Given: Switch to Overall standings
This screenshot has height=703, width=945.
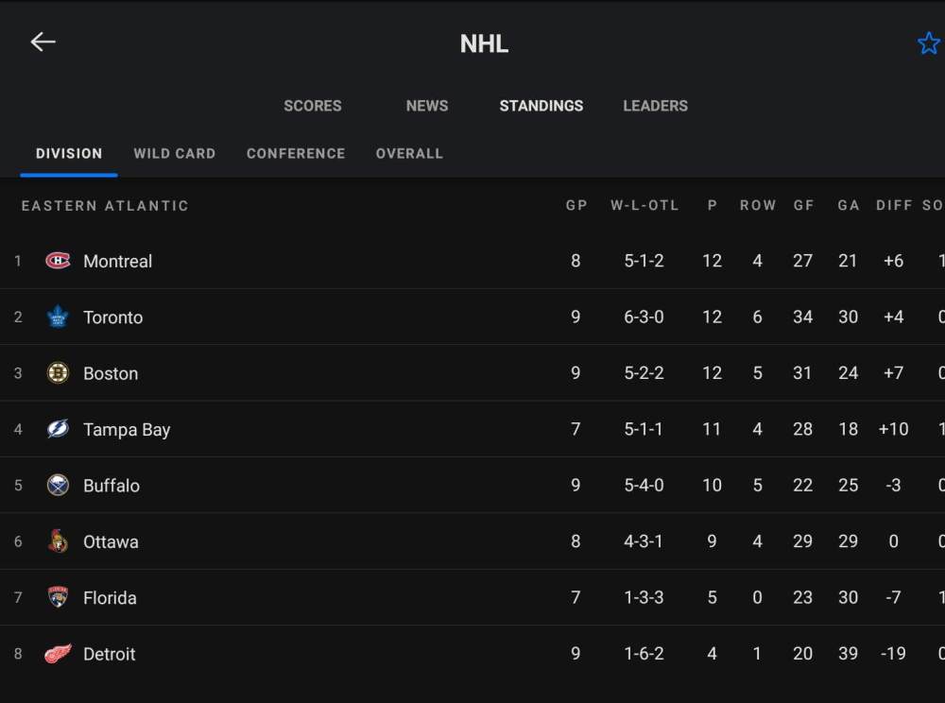Looking at the screenshot, I should (409, 153).
